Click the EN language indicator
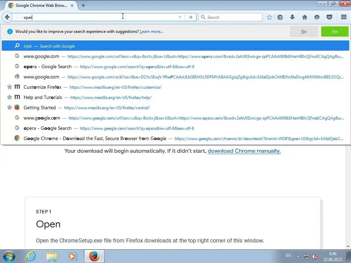The image size is (351, 263). point(288,255)
